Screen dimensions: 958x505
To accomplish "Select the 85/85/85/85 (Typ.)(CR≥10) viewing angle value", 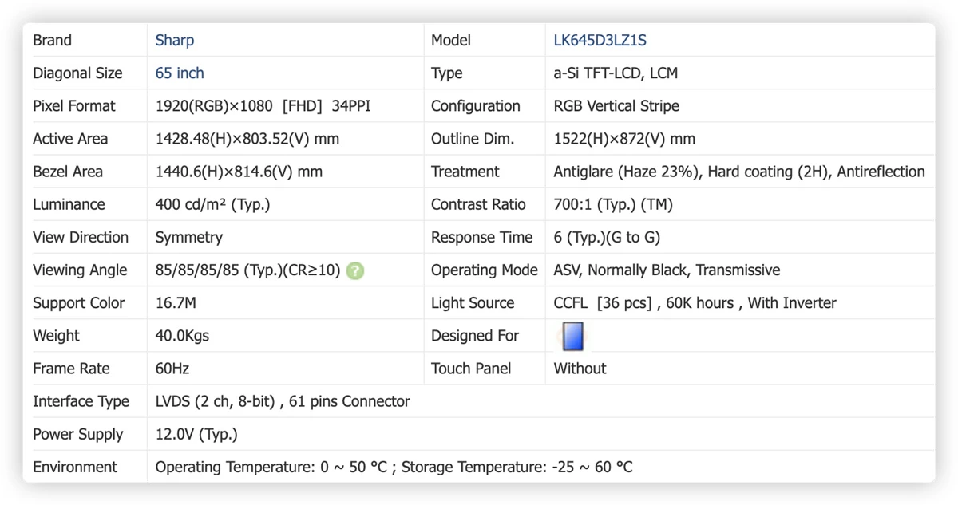I will click(x=247, y=270).
